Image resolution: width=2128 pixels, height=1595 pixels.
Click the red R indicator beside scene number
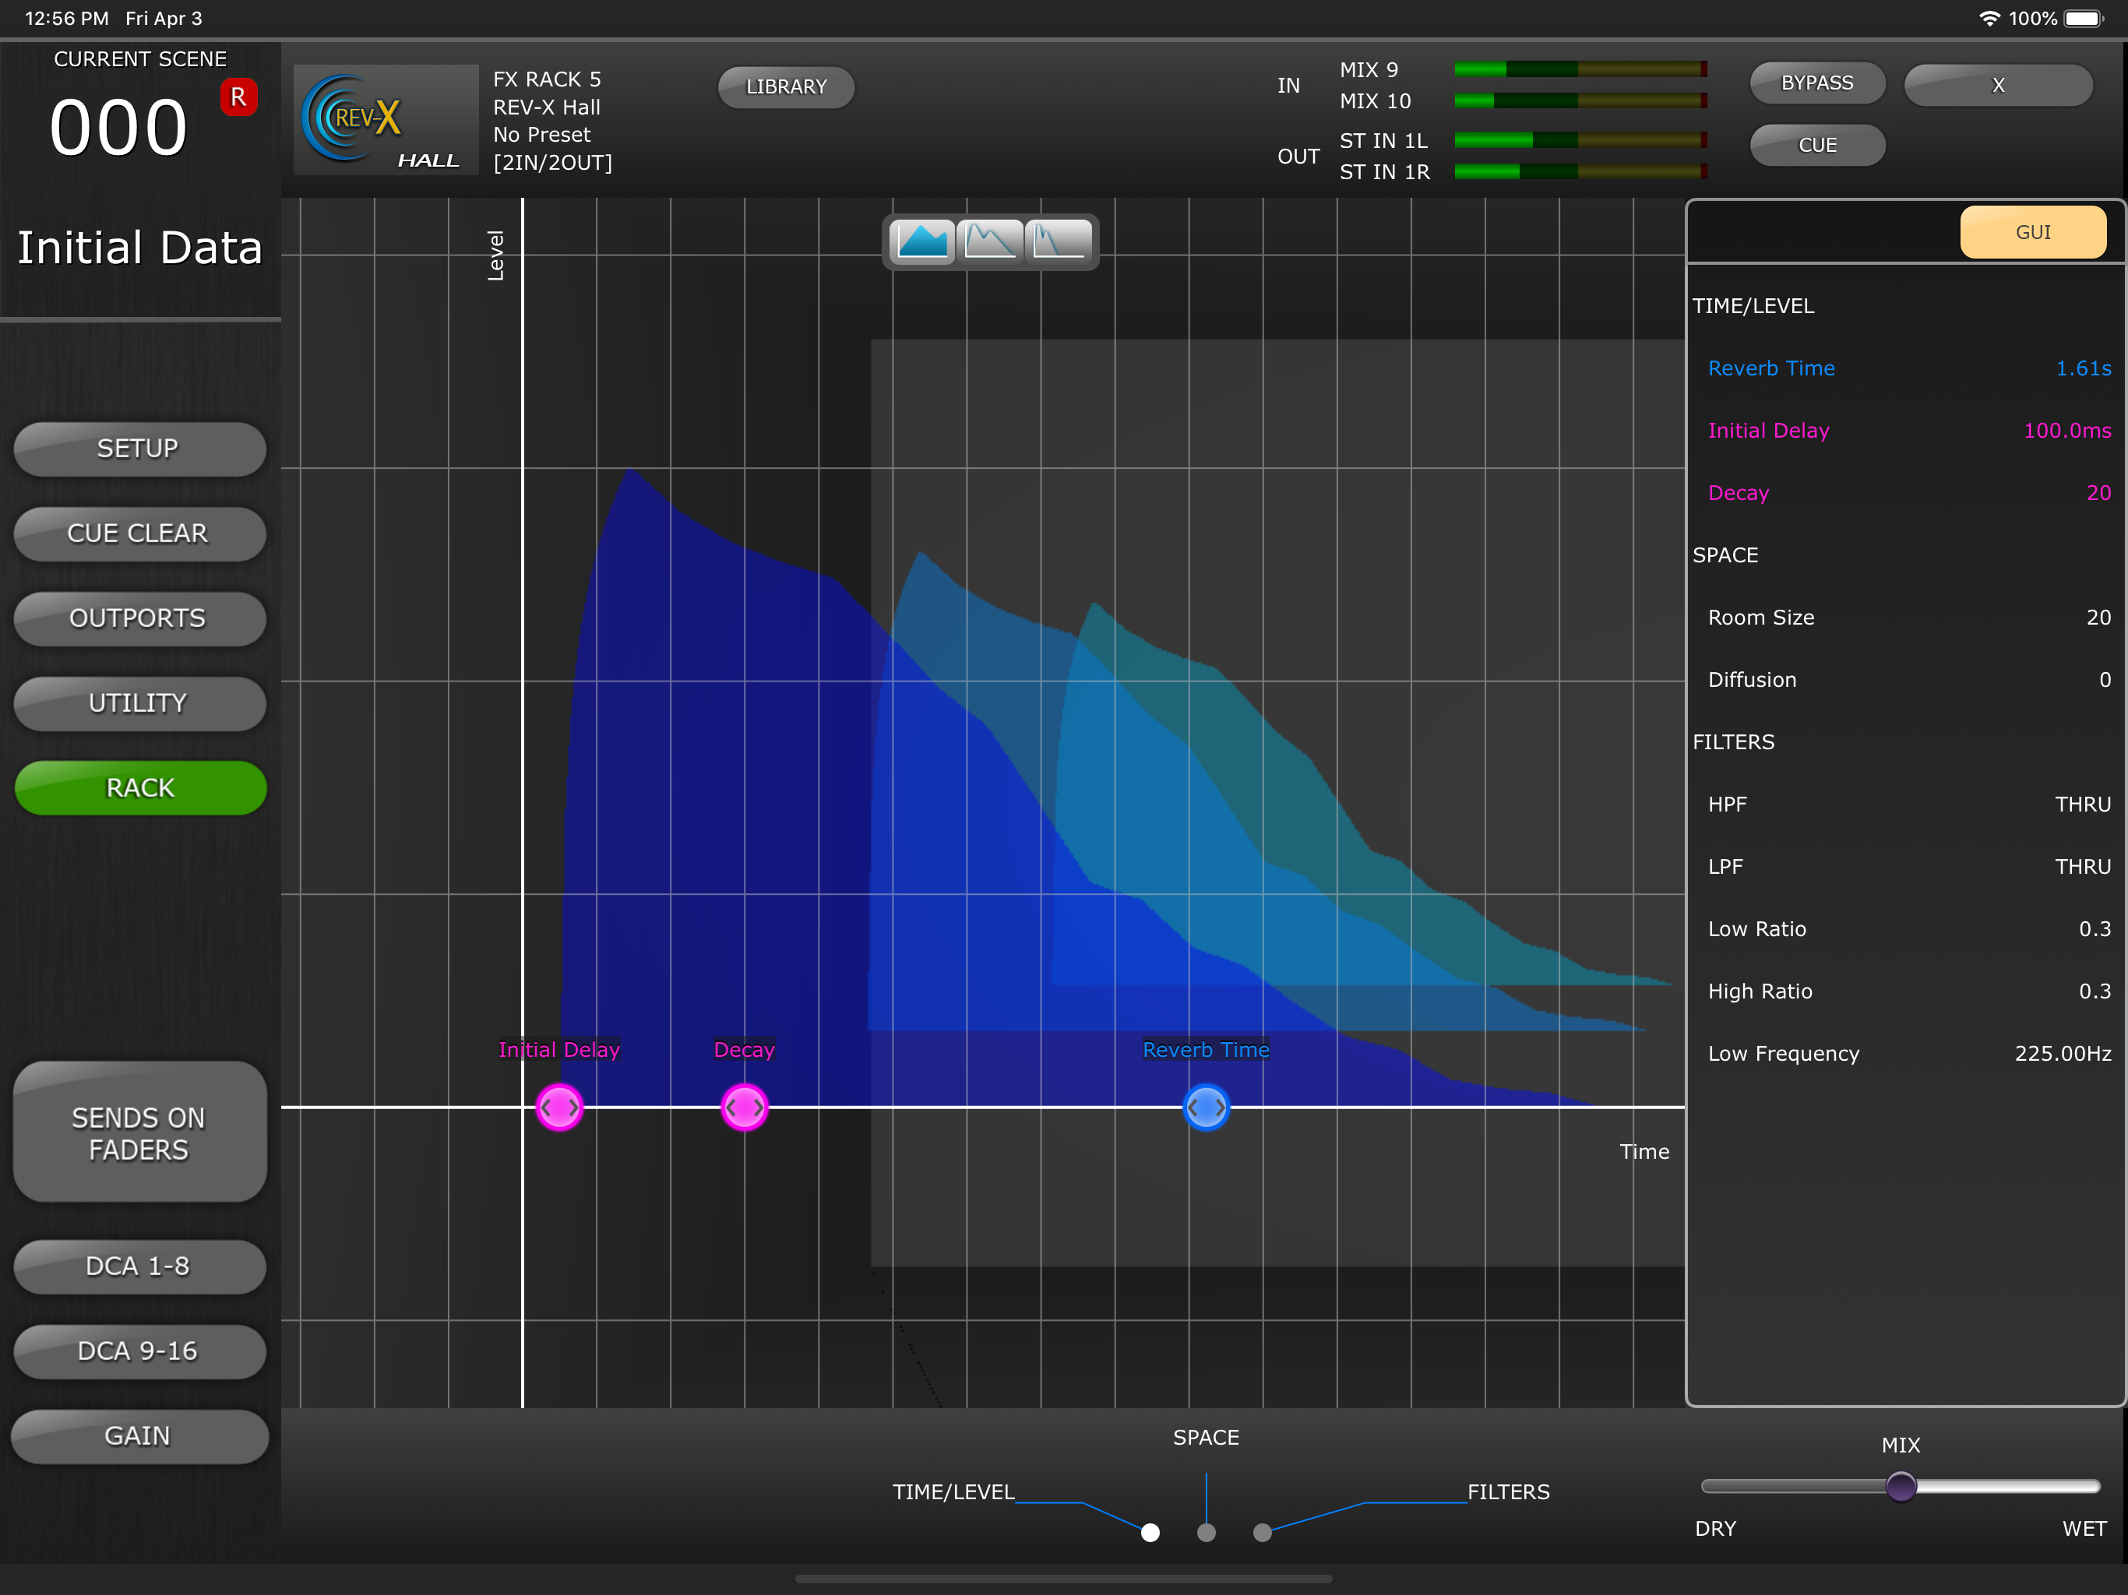click(x=238, y=97)
